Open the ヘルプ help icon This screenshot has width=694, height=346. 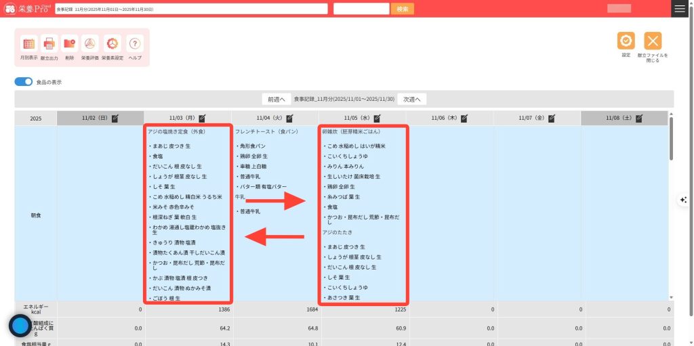point(135,44)
